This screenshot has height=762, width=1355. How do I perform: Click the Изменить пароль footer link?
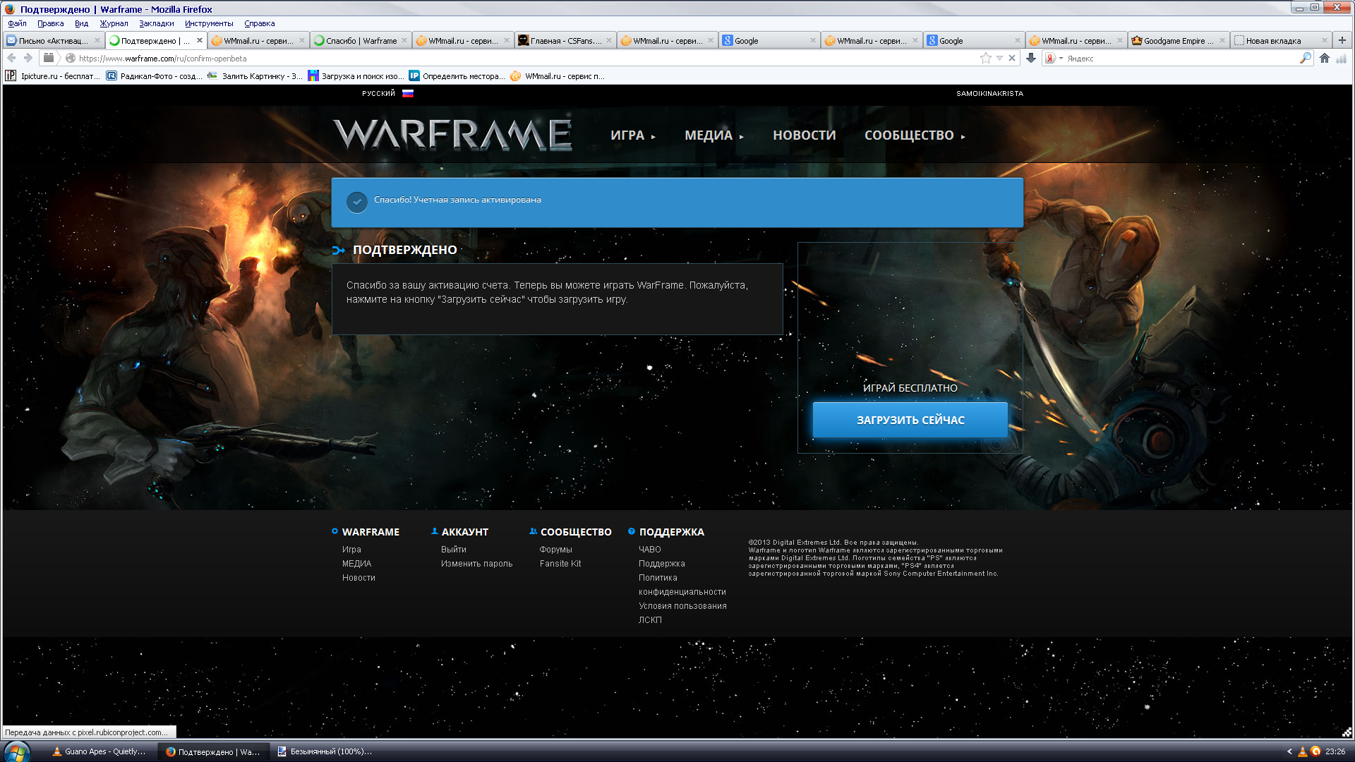pyautogui.click(x=476, y=564)
